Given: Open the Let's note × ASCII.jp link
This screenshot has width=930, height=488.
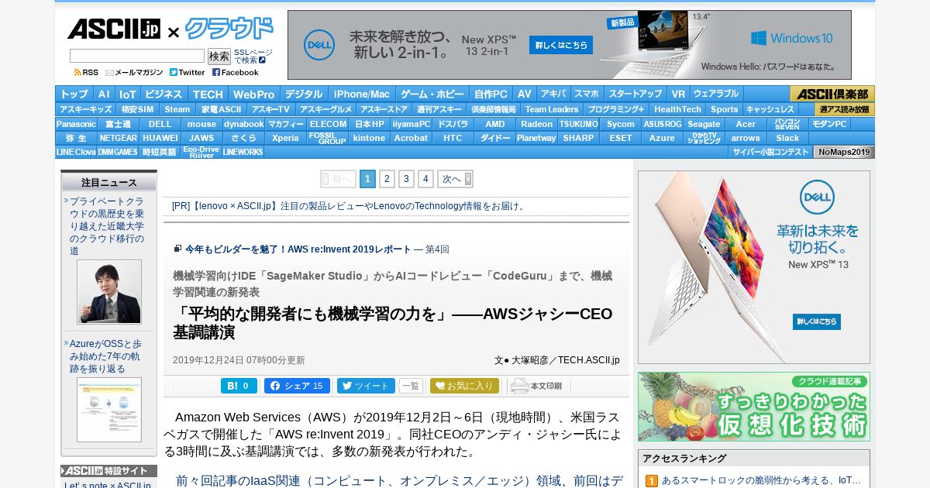Looking at the screenshot, I should [x=108, y=485].
